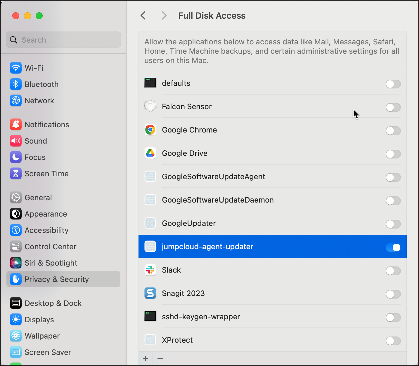Toggle the XProtect switch
The height and width of the screenshot is (366, 419).
[393, 341]
